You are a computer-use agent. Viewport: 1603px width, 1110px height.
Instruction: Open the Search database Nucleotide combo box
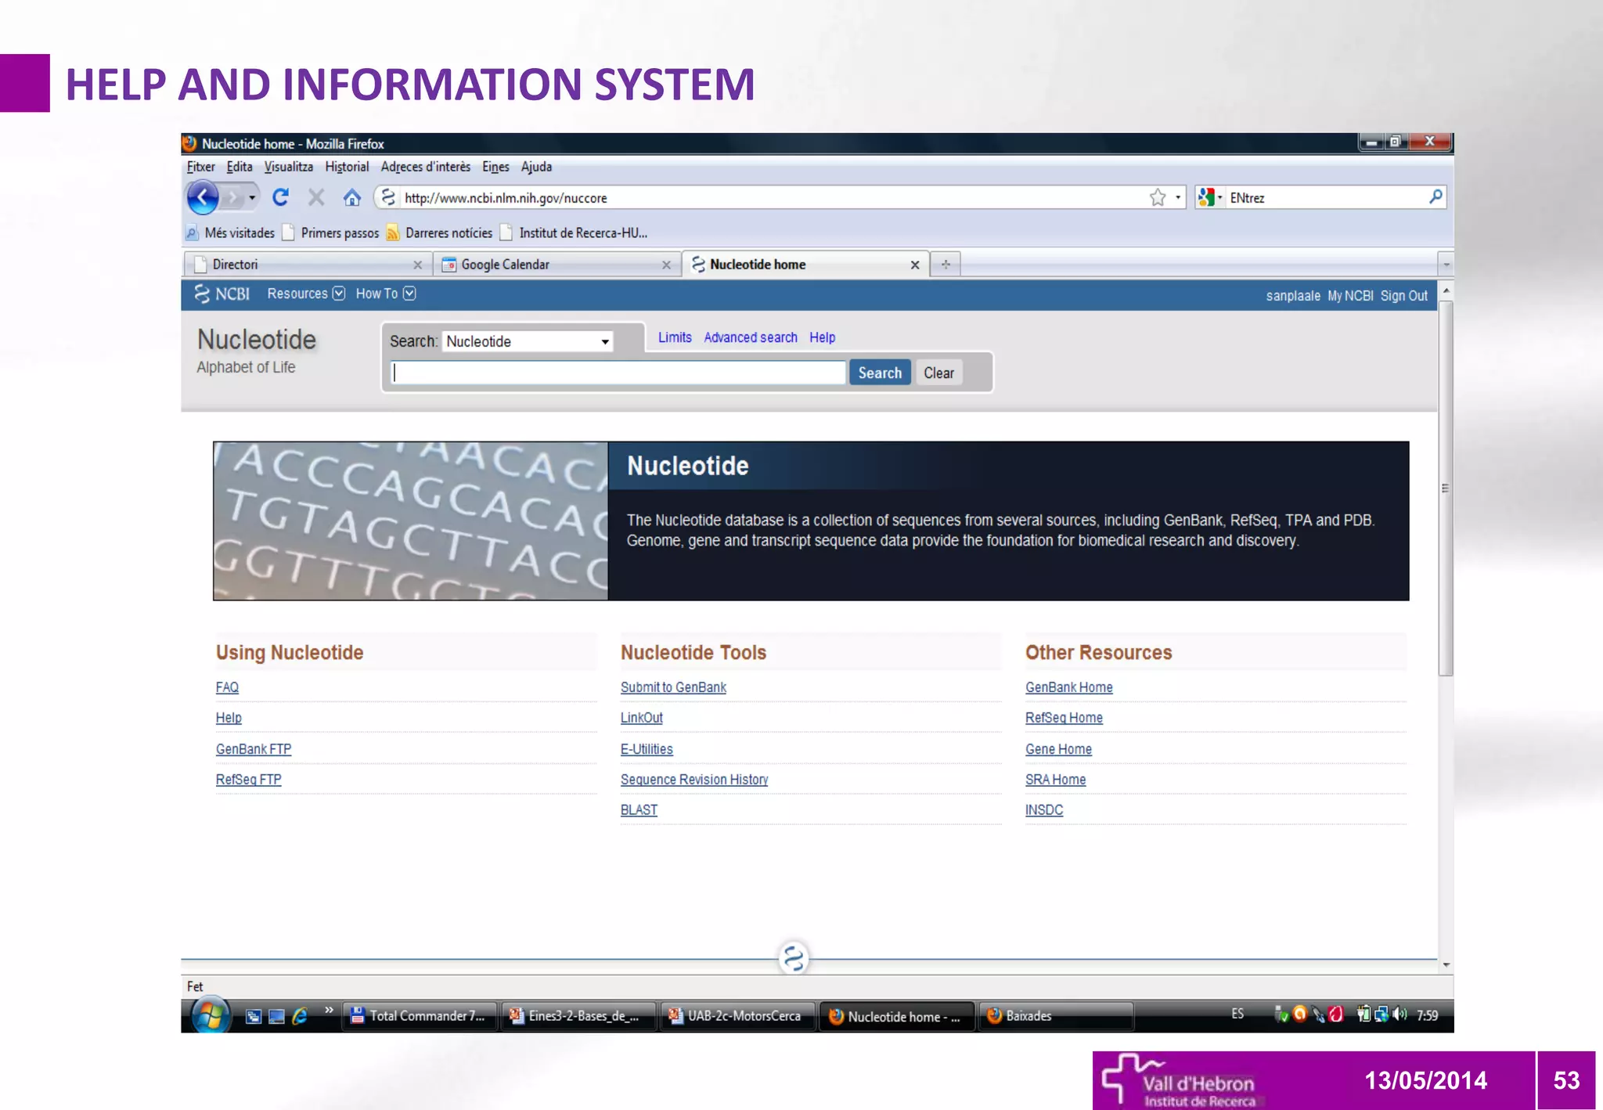(528, 341)
